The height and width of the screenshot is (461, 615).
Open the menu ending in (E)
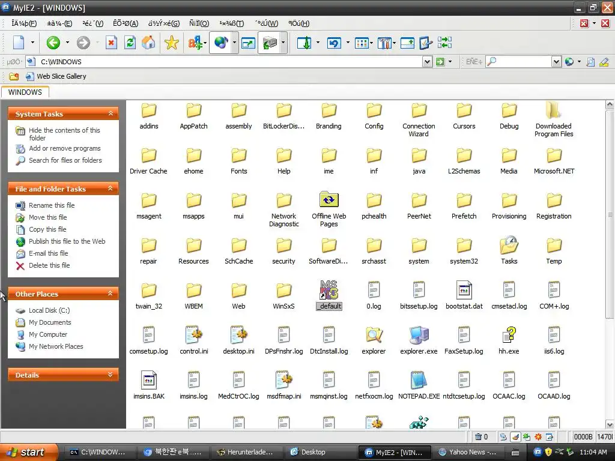pos(59,23)
